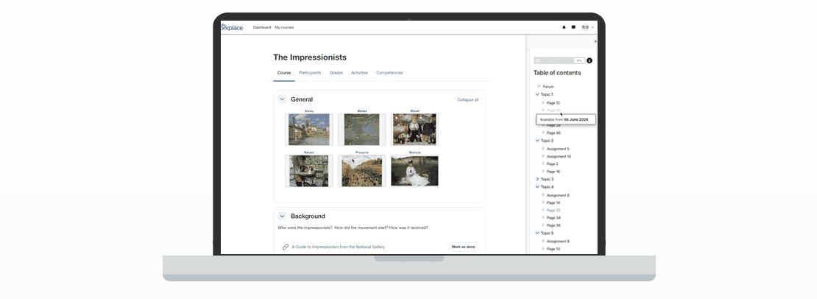817x299 pixels.
Task: Click the info icon beside progress bar
Action: (590, 60)
